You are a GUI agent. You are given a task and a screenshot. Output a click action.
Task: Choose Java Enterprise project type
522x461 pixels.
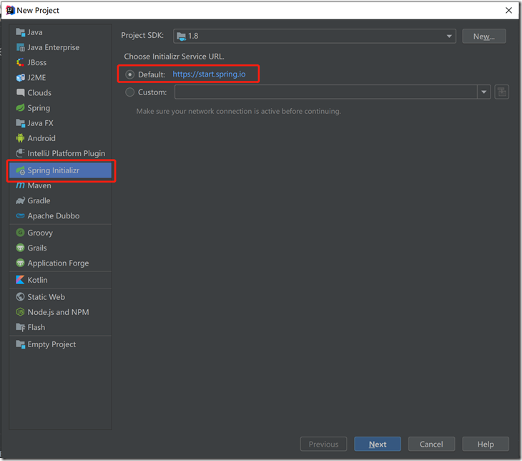pos(53,47)
